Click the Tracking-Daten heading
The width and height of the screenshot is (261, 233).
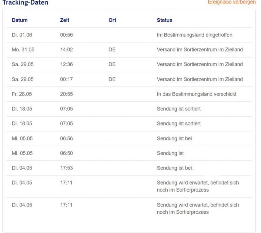pos(24,3)
